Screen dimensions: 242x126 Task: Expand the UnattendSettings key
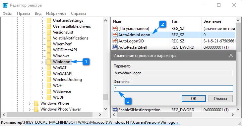42,20
